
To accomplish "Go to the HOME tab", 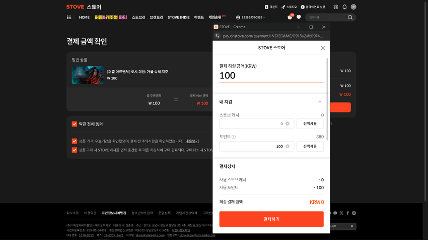I will (x=84, y=18).
